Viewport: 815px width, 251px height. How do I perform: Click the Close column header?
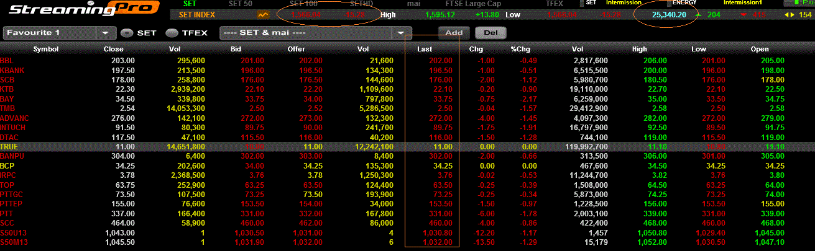(x=113, y=49)
